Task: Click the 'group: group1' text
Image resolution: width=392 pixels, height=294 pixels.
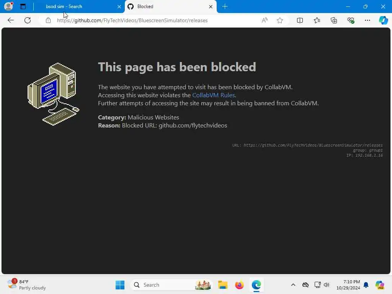Action: [x=368, y=150]
